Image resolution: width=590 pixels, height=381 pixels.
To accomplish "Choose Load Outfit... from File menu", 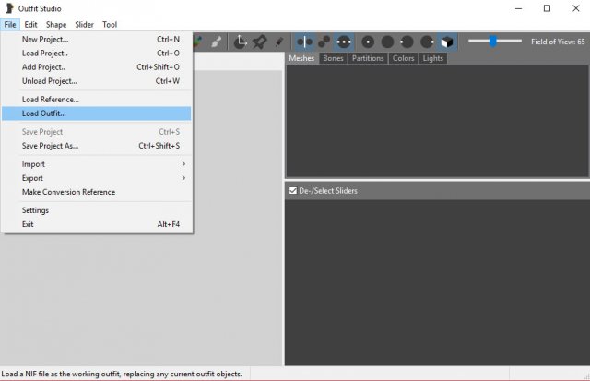I will tap(44, 113).
